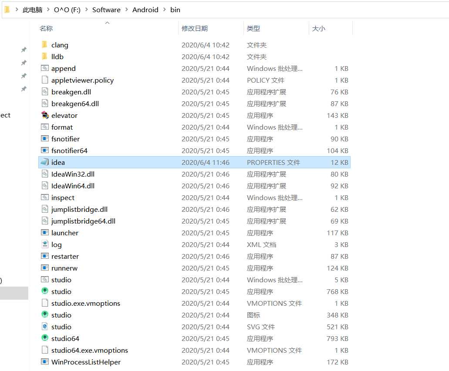Image resolution: width=449 pixels, height=371 pixels.
Task: Click date 2020/6/4 11:46 of idea
Action: (205, 163)
